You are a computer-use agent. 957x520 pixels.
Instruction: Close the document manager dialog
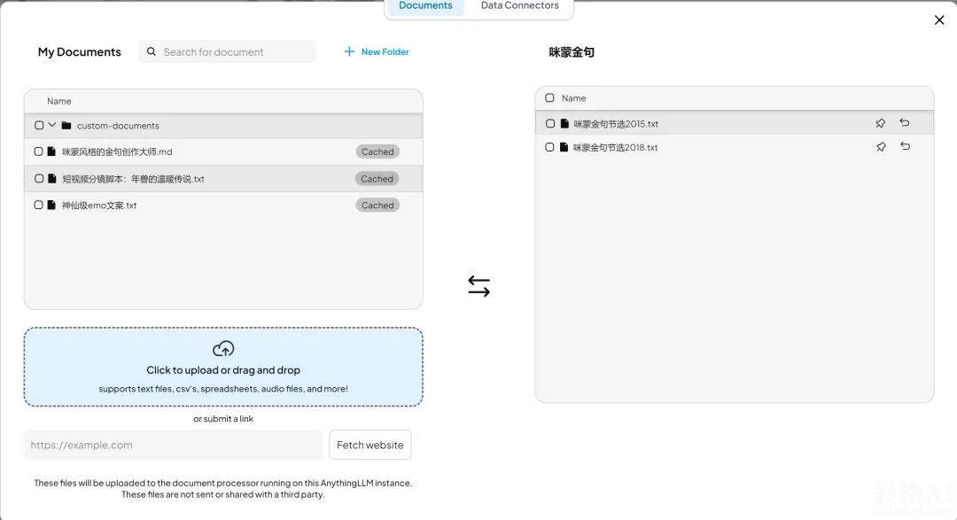(x=939, y=20)
